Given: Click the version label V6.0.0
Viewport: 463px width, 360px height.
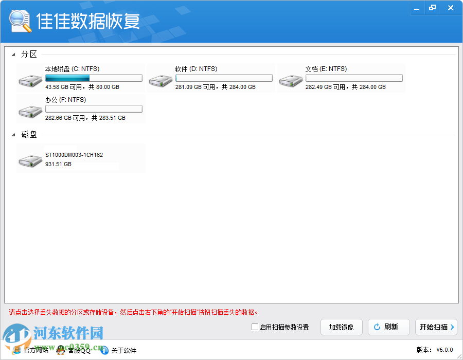Looking at the screenshot, I should coord(444,350).
